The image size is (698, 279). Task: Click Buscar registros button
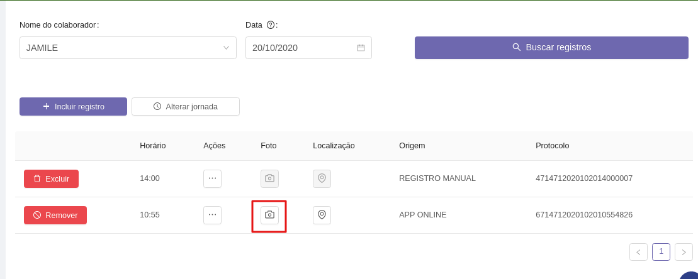click(551, 48)
